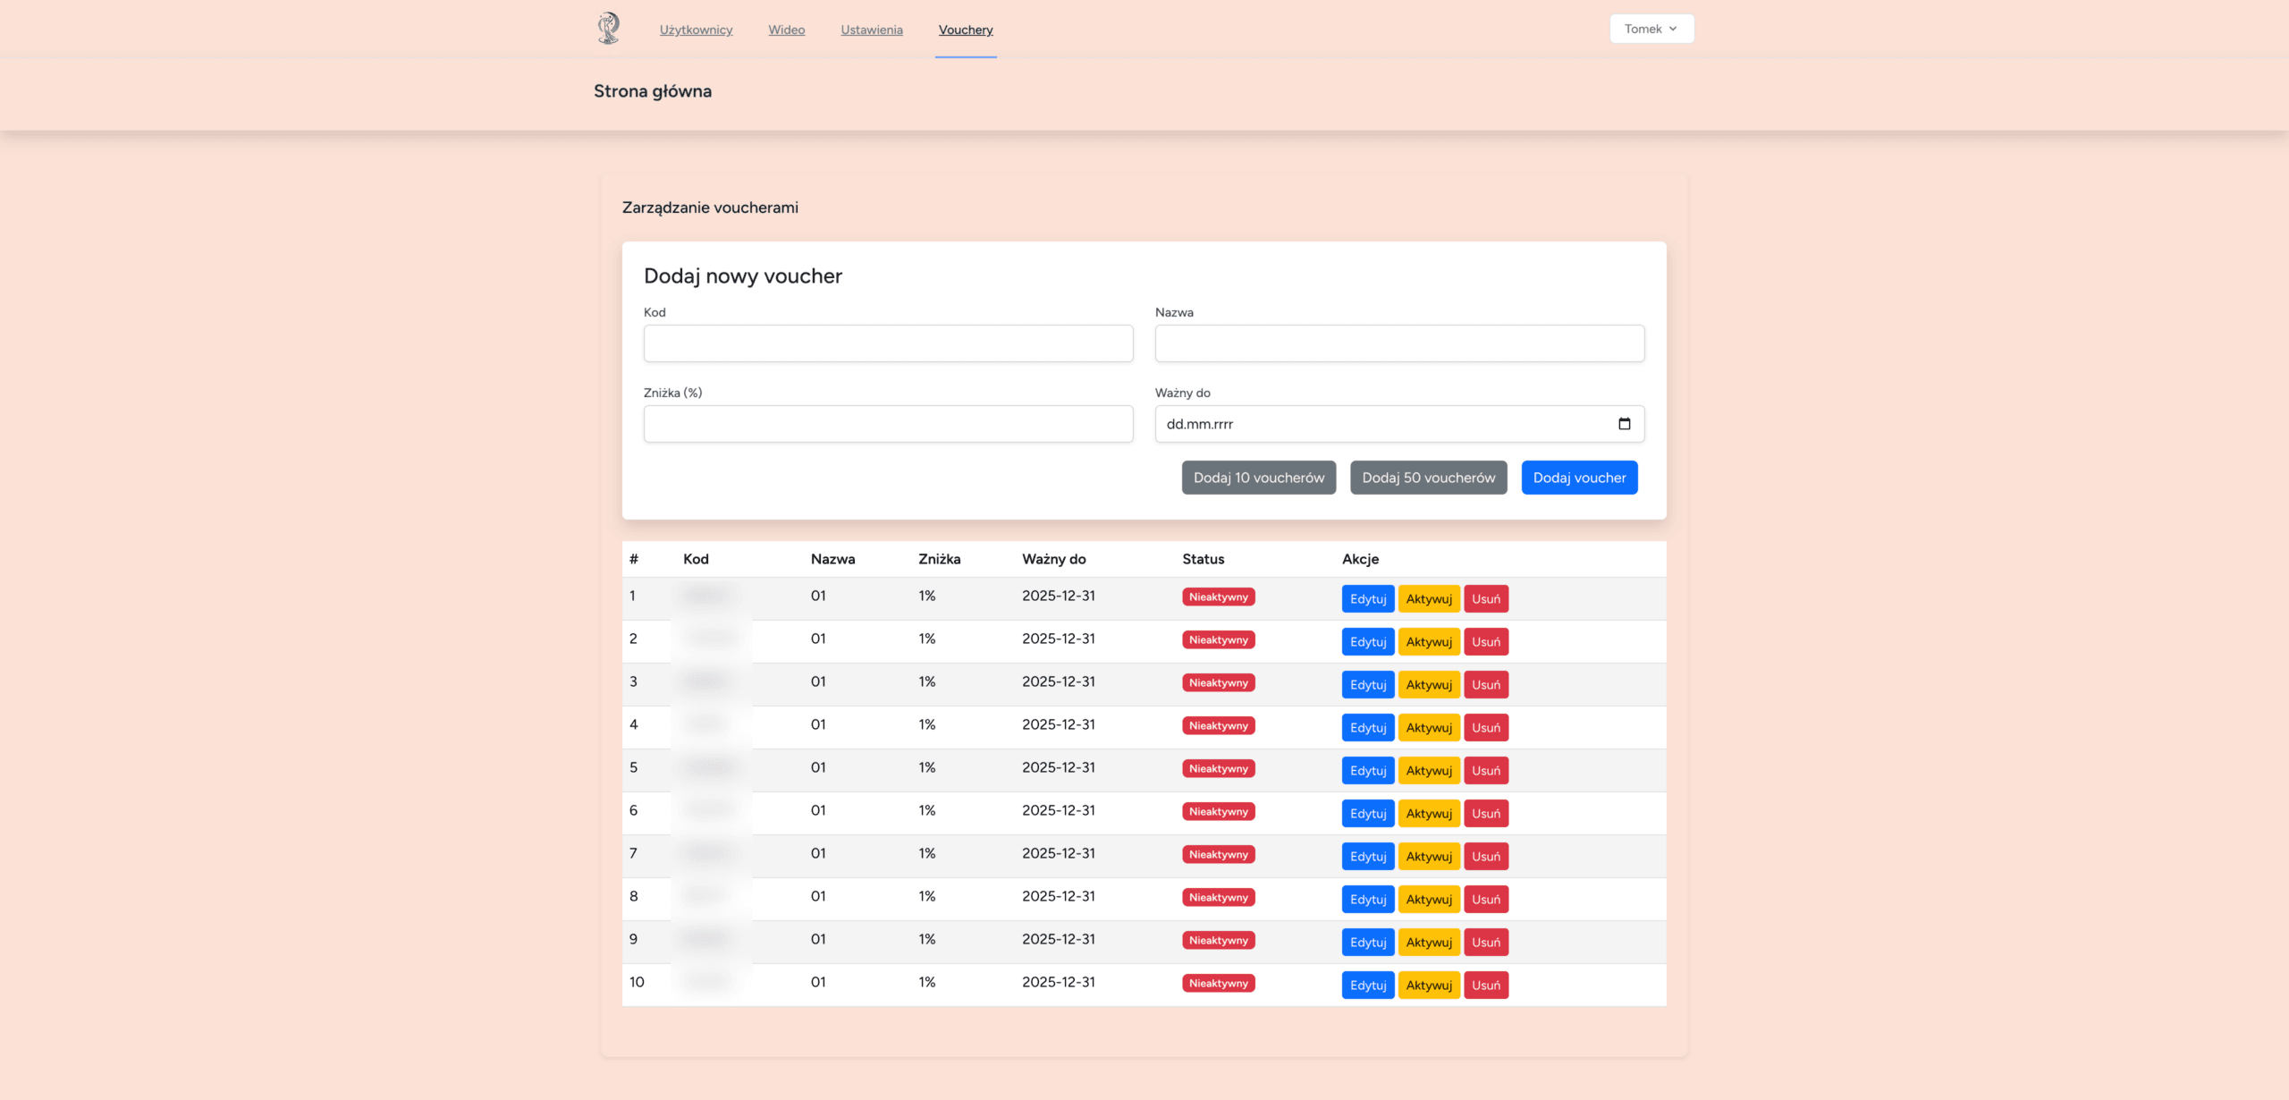Go to the Użytkownicy menu item
Screen dimensions: 2289x1100
click(696, 30)
